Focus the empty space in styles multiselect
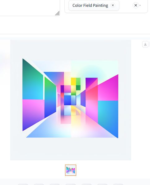Image resolution: width=150 pixels, height=185 pixels. pos(126,6)
